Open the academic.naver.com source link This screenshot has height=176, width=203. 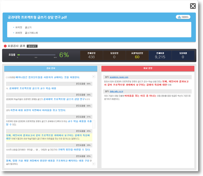[119, 77]
